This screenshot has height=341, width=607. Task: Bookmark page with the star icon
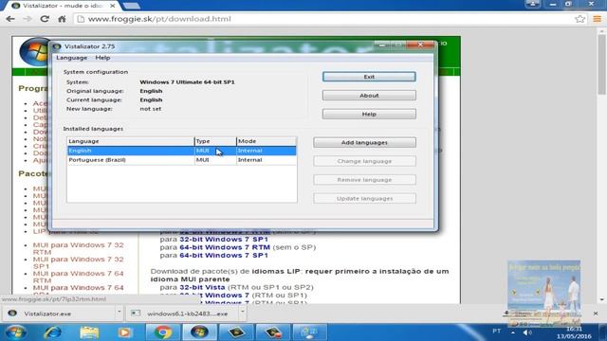pos(579,19)
